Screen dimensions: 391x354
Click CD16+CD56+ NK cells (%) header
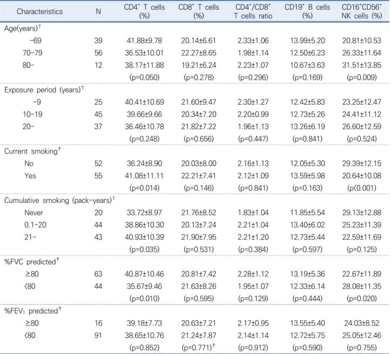coord(362,11)
